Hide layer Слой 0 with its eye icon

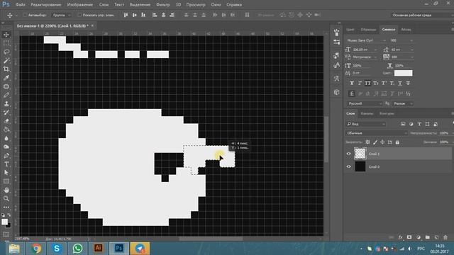[348, 167]
